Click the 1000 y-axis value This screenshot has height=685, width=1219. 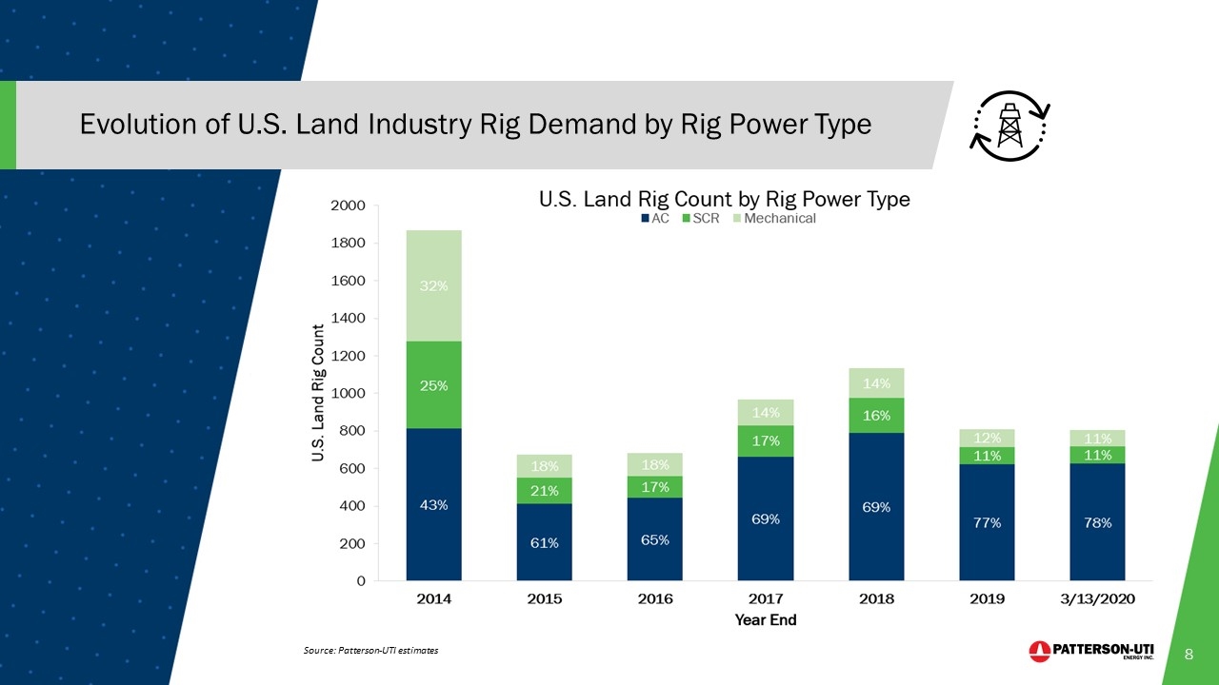point(349,394)
